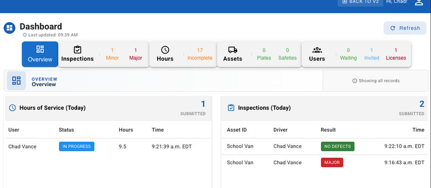This screenshot has width=431, height=188.
Task: Click the Inspections clipboard icon tab
Action: pyautogui.click(x=77, y=49)
